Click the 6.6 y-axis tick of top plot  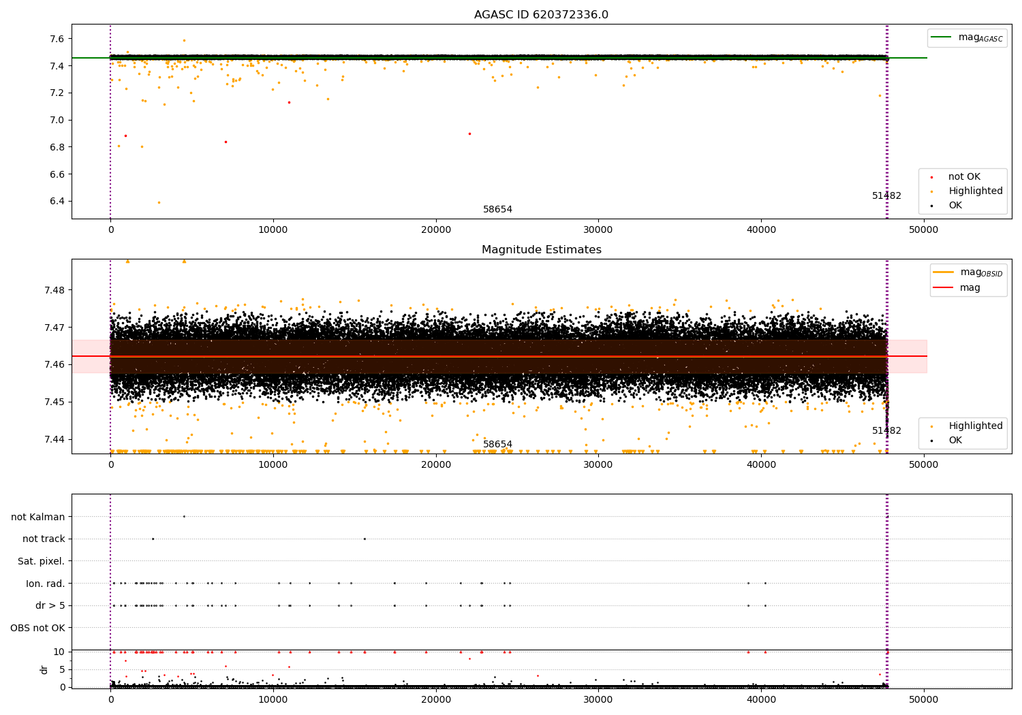(57, 174)
